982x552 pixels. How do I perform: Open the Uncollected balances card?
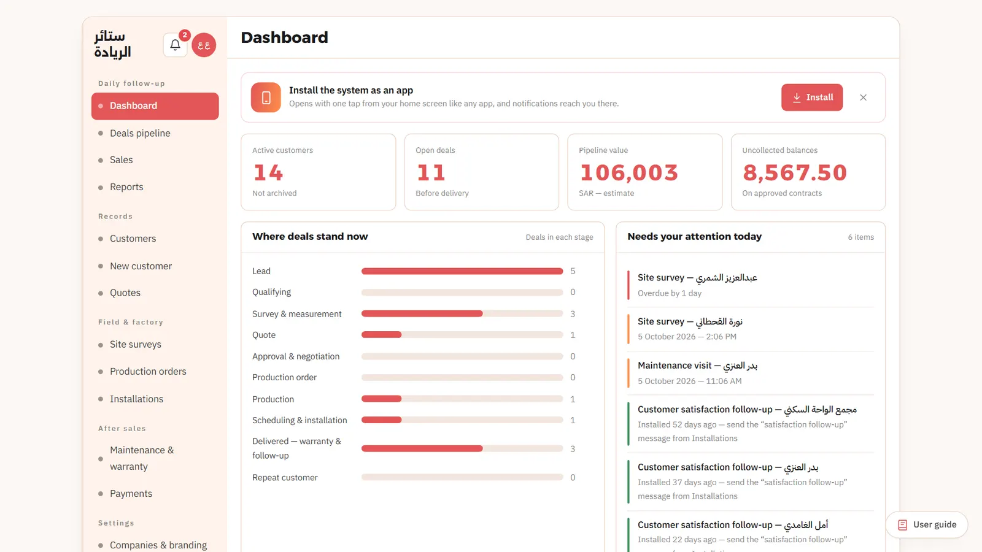(808, 172)
